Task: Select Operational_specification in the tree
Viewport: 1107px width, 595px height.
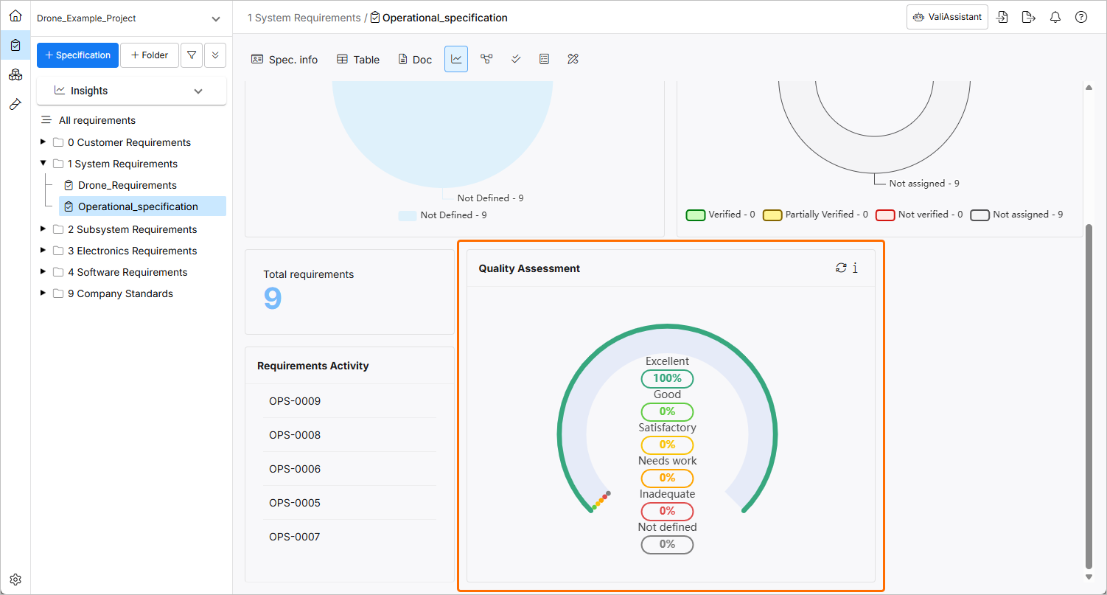Action: (139, 206)
